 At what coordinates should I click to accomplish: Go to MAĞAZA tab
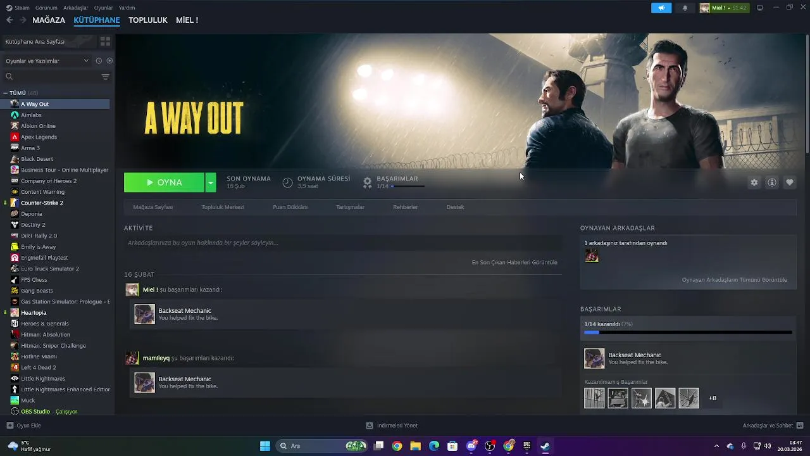(49, 20)
